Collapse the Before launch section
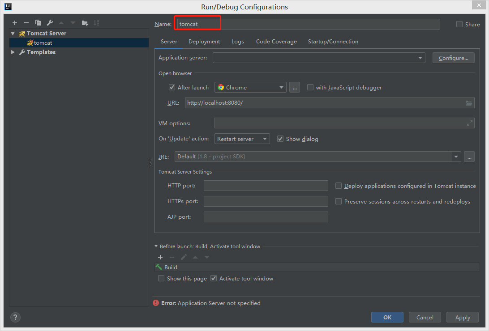Image resolution: width=489 pixels, height=331 pixels. point(156,246)
